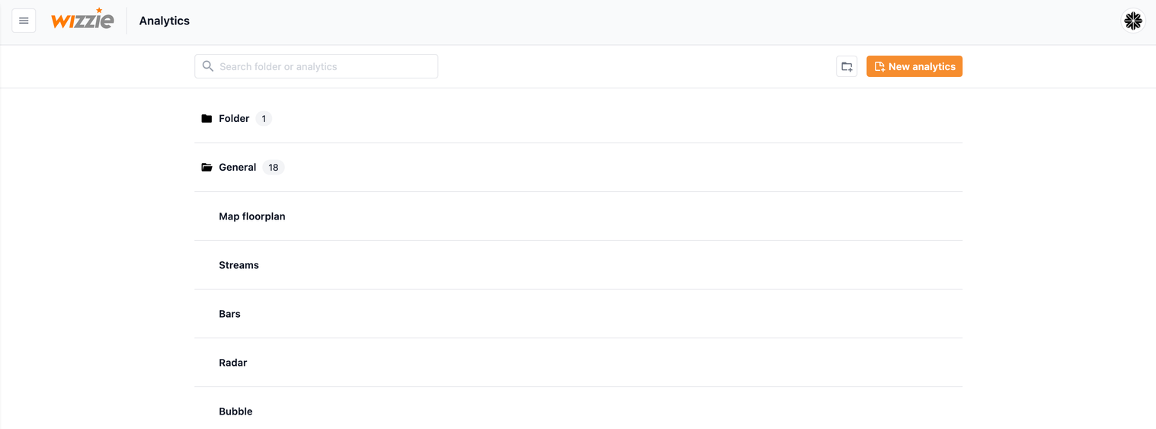Focus the Search folder or analytics field

click(324, 66)
